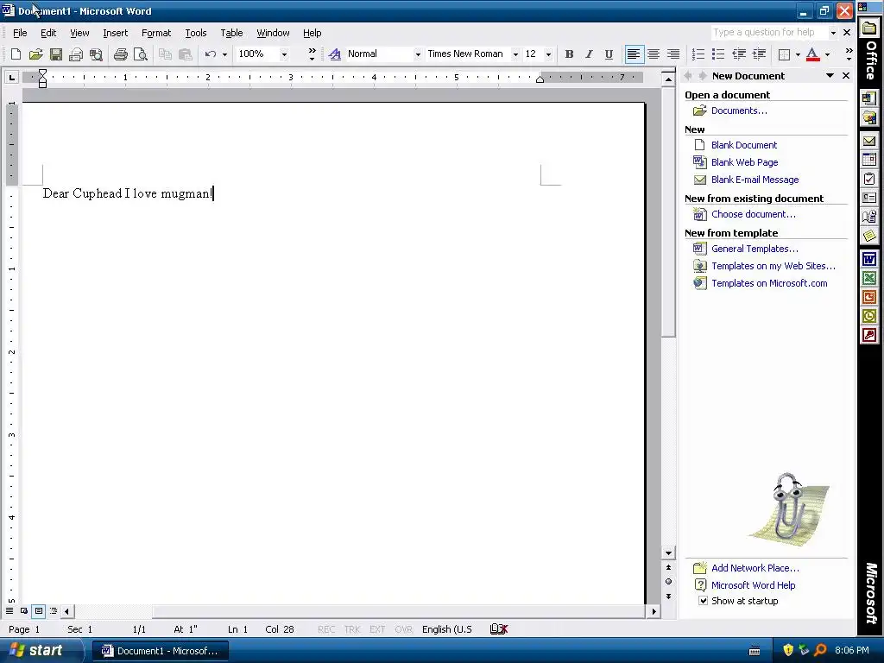This screenshot has height=663, width=884.
Task: Toggle Bold formatting
Action: pyautogui.click(x=569, y=54)
